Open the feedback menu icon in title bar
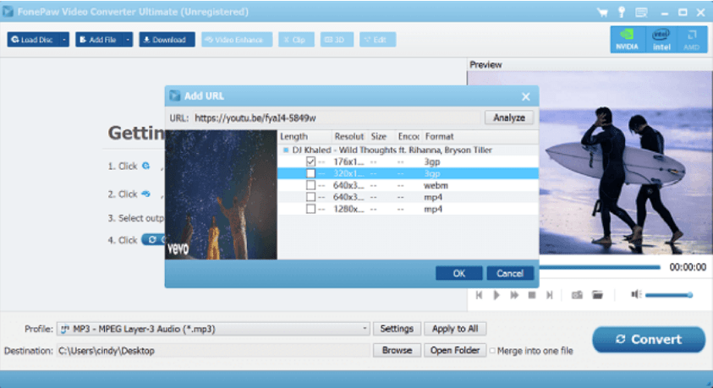Image resolution: width=713 pixels, height=388 pixels. click(x=641, y=13)
